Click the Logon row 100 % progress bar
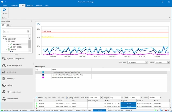This screenshot has height=112, width=172. [x=128, y=103]
